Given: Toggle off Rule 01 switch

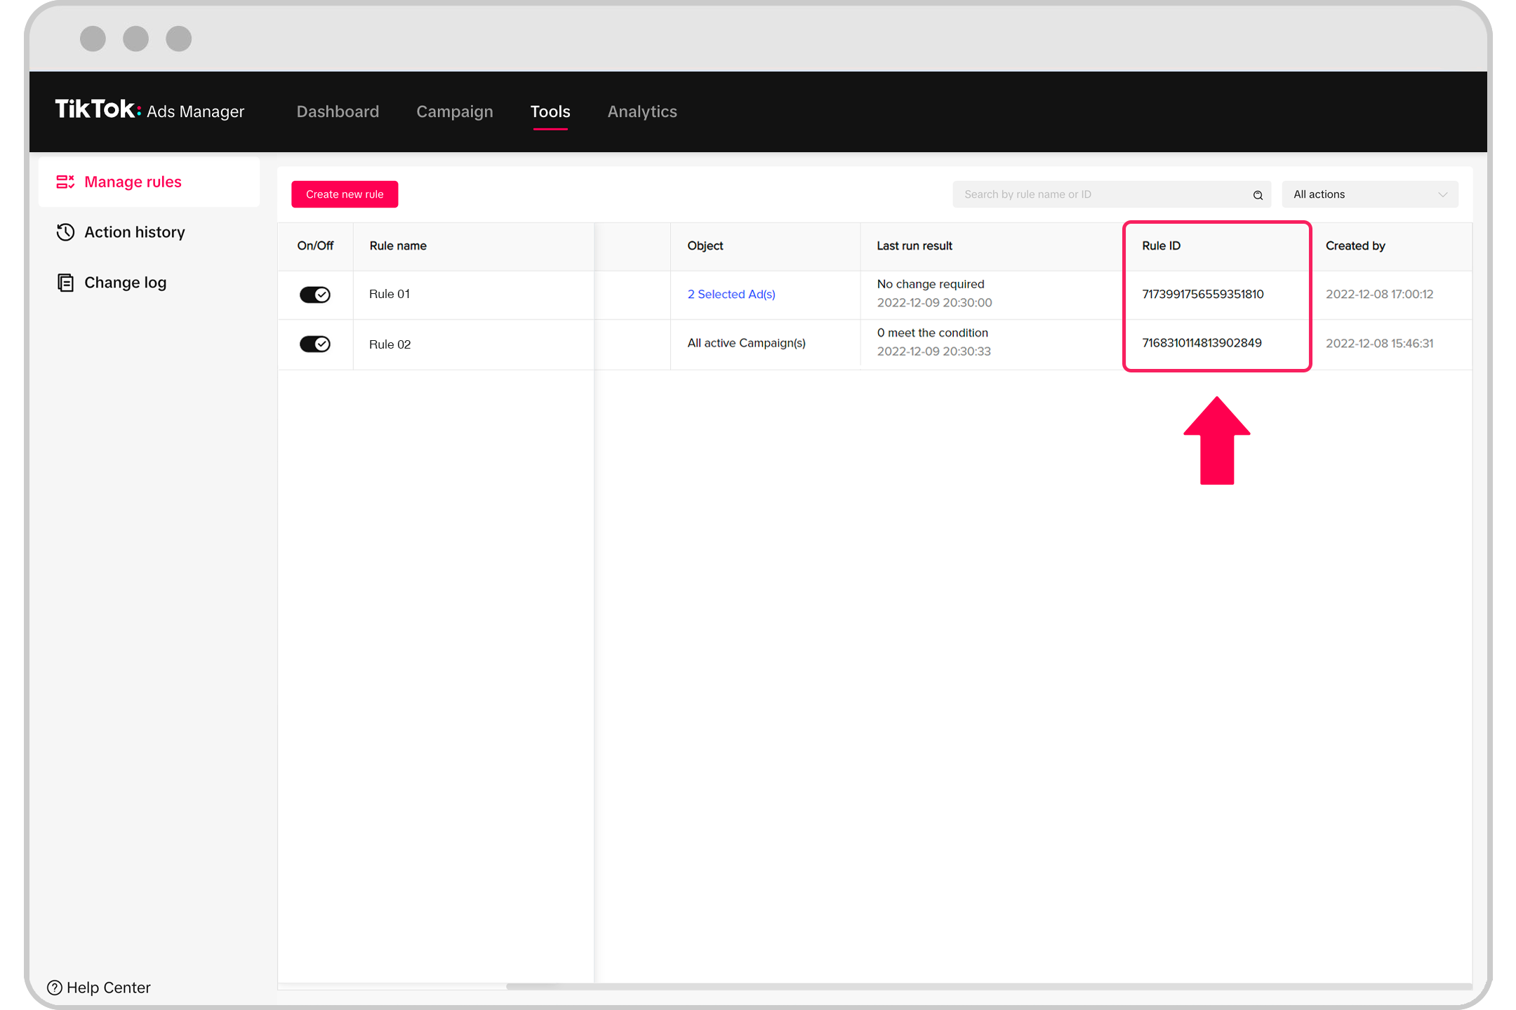Looking at the screenshot, I should (315, 295).
